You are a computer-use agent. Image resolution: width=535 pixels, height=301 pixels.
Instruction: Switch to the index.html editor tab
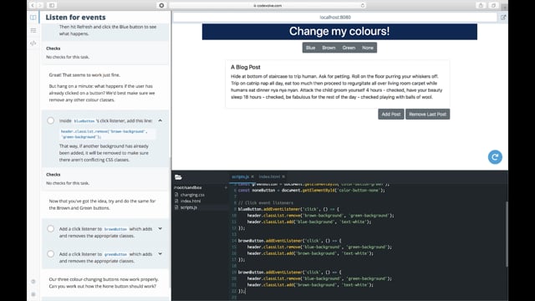pyautogui.click(x=269, y=176)
